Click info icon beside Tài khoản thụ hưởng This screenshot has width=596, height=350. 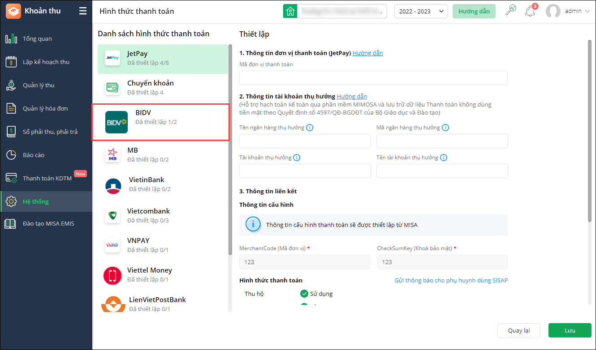tap(297, 158)
